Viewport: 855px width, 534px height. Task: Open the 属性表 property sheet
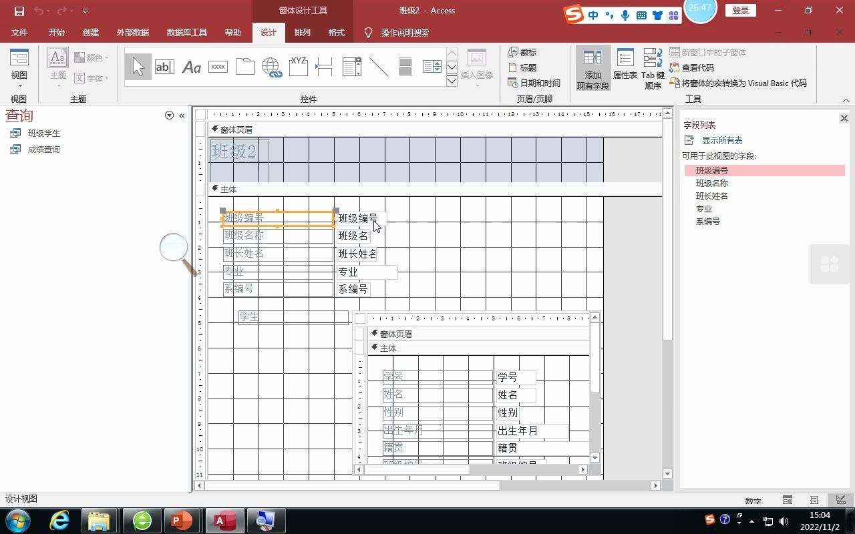[624, 69]
